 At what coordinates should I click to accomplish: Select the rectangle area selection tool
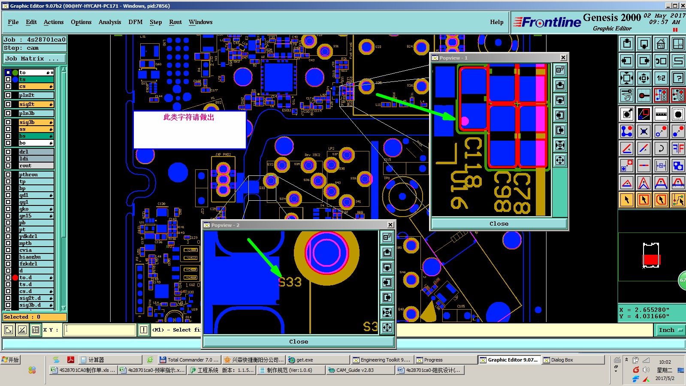(644, 200)
